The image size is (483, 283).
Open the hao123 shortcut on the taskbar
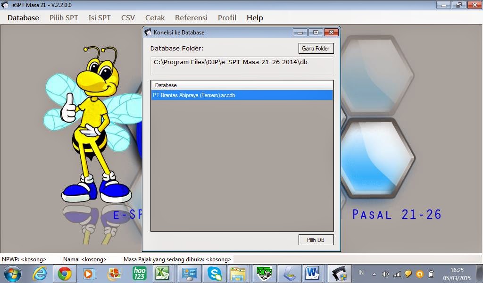(x=139, y=274)
